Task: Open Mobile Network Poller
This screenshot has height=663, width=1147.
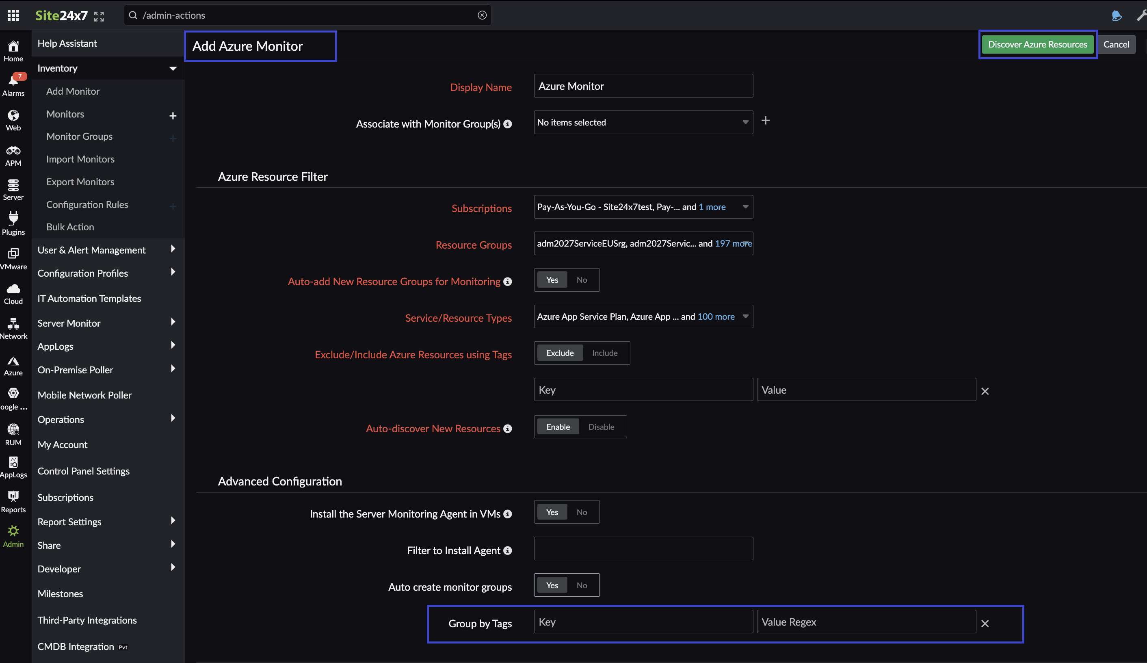Action: (x=84, y=395)
